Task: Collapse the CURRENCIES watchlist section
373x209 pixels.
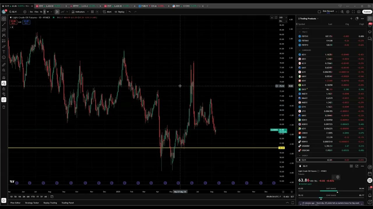Action: click(x=300, y=50)
